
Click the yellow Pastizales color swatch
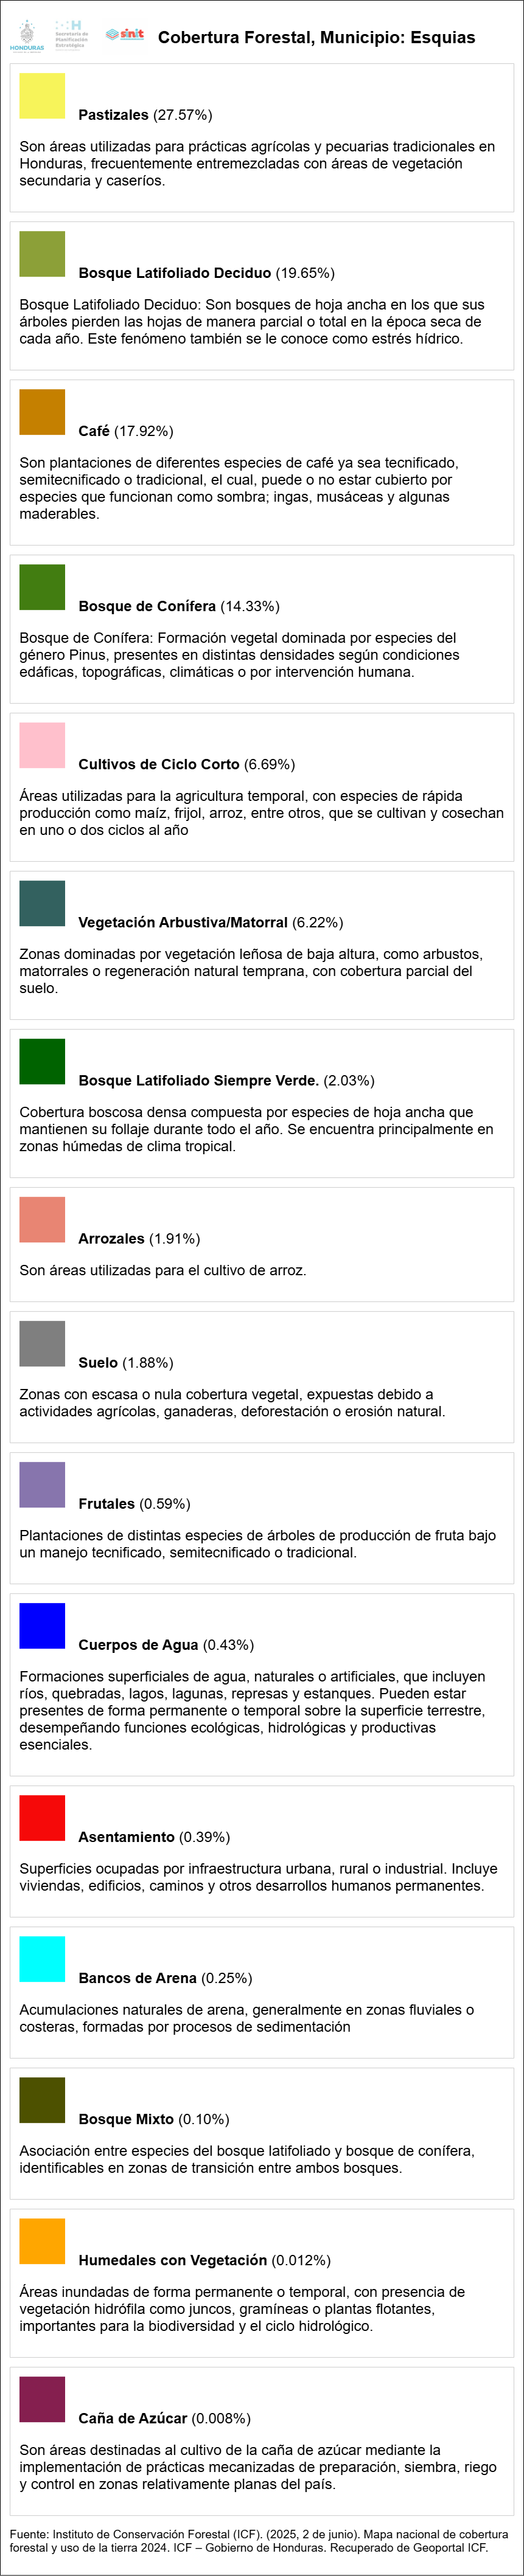click(x=42, y=96)
